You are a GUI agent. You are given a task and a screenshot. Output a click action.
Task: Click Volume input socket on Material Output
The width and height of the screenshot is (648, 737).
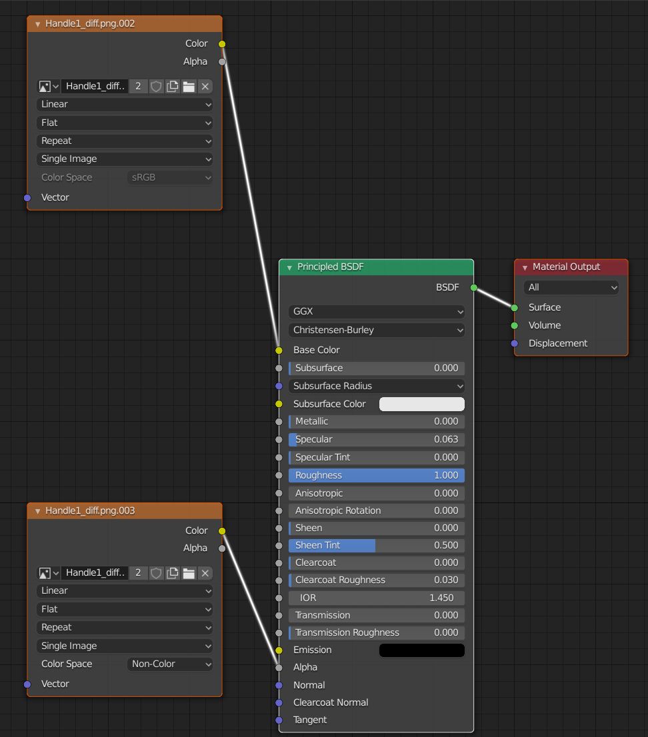tap(515, 326)
